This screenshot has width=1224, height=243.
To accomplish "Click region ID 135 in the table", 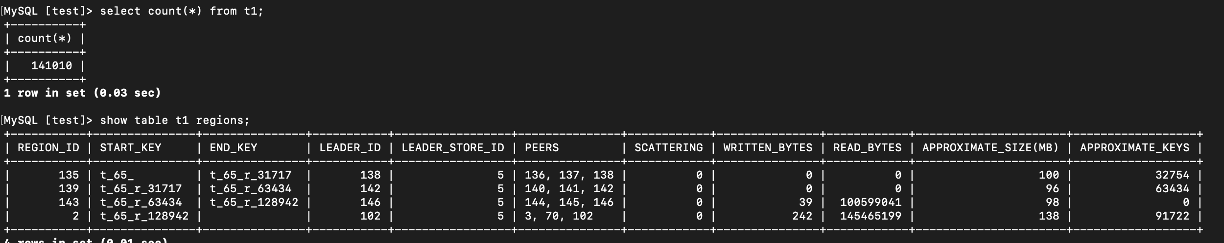I will pyautogui.click(x=69, y=175).
